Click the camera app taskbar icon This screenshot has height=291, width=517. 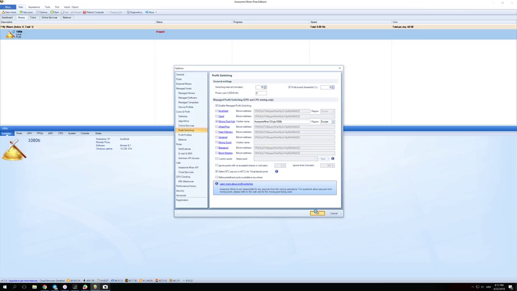[105, 287]
